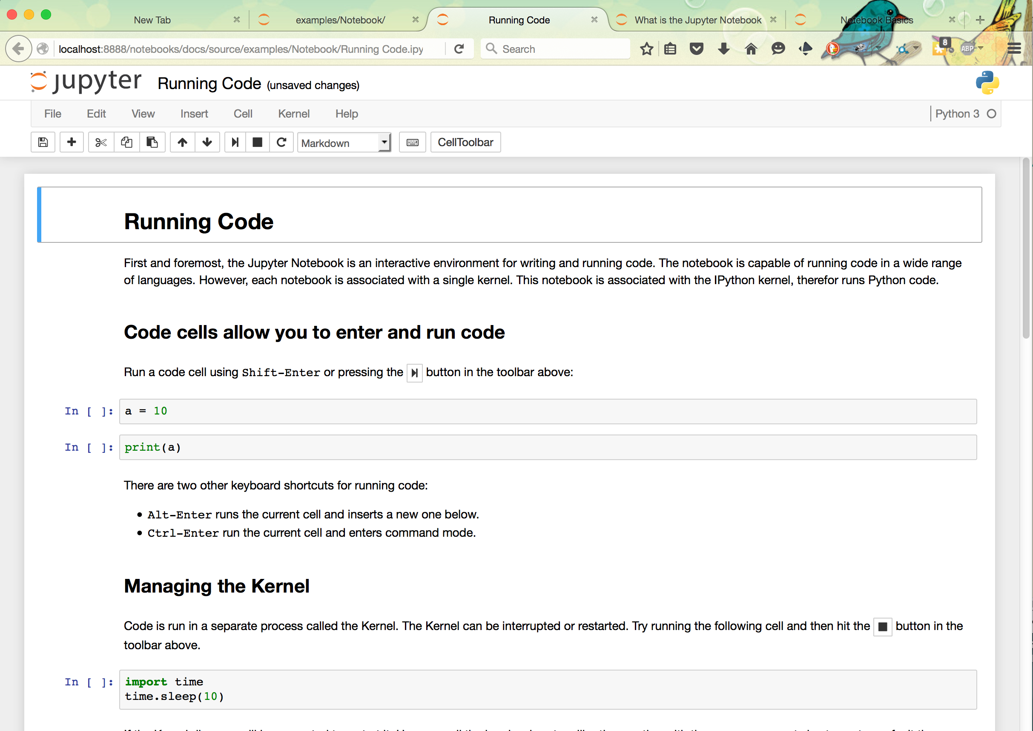Open the command palette keyboard icon
Viewport: 1033px width, 731px height.
412,142
